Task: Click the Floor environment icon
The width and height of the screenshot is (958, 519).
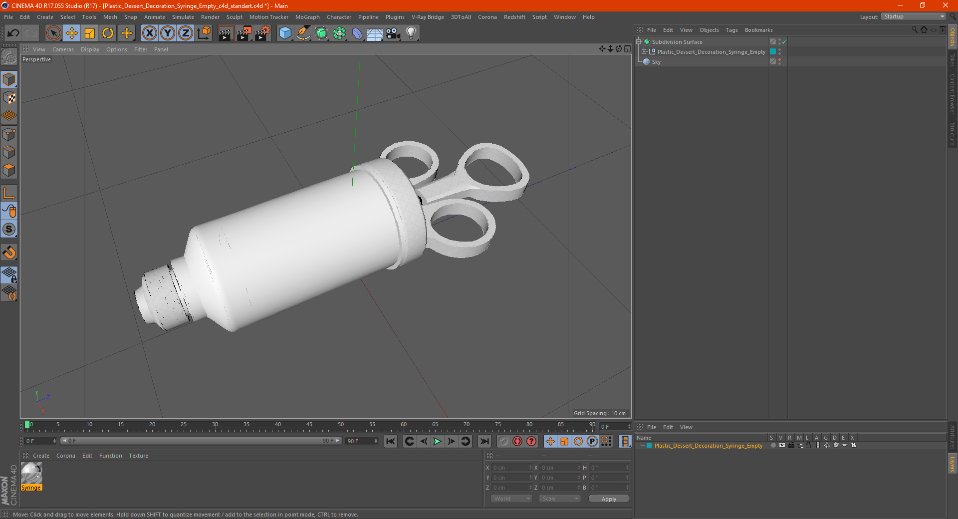Action: (x=375, y=33)
